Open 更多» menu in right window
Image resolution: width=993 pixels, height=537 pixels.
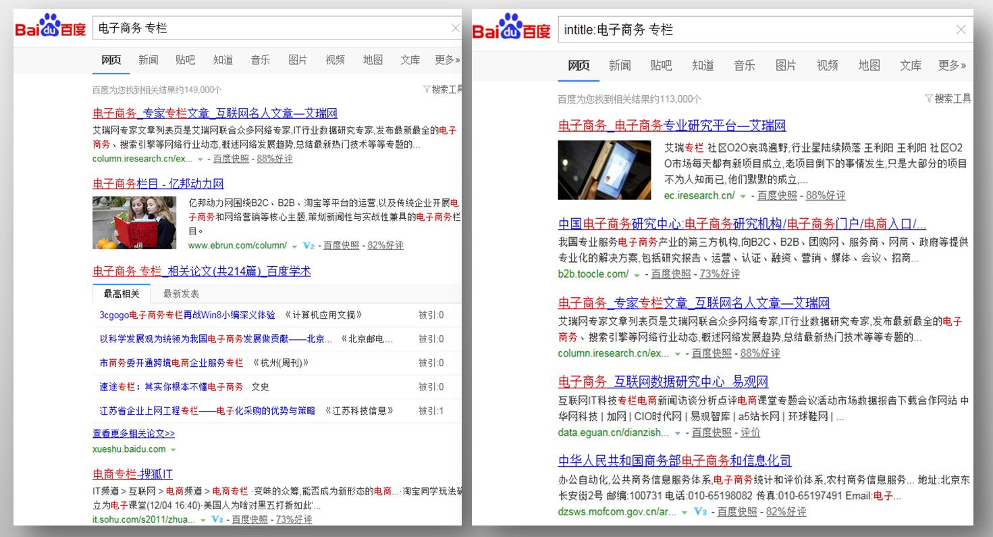point(952,65)
